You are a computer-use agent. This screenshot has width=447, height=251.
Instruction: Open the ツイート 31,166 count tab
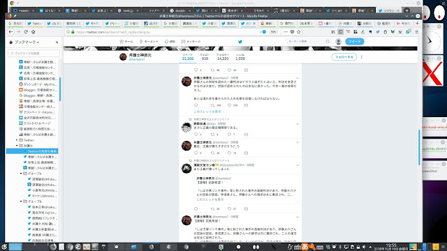click(x=188, y=57)
